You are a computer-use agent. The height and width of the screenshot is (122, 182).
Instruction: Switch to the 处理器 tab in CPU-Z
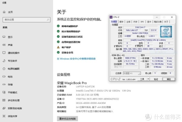click(x=114, y=22)
